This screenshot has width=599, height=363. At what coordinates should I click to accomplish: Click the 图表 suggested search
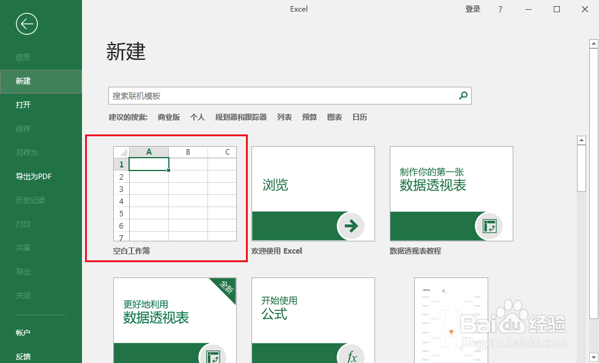click(335, 117)
